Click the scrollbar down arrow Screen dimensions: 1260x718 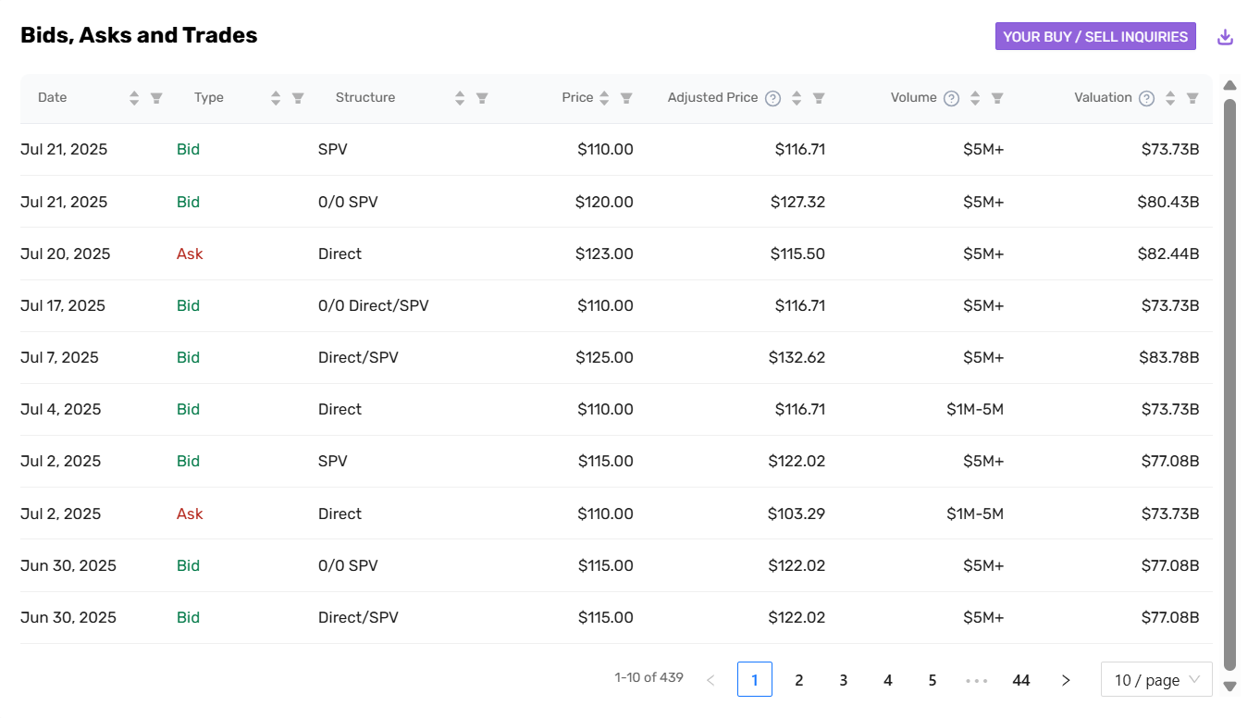click(x=1229, y=687)
